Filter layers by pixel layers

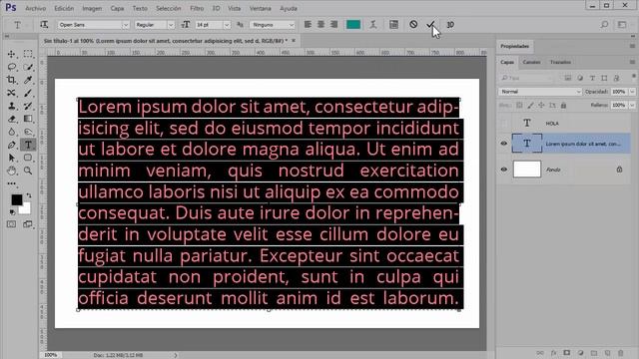click(568, 78)
